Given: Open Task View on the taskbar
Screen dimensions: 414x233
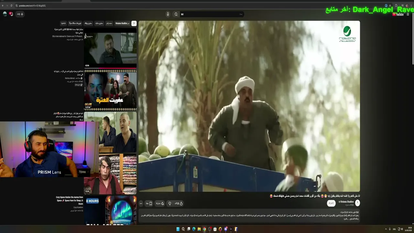Looking at the screenshot, I should (189, 229).
